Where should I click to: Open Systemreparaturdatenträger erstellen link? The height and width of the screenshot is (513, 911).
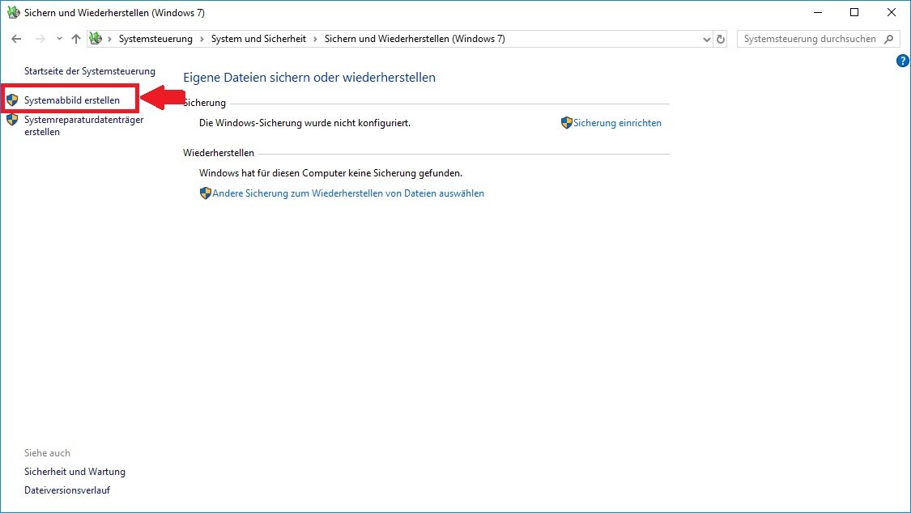click(x=83, y=126)
